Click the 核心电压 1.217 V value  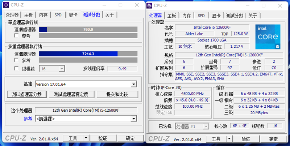237,47
